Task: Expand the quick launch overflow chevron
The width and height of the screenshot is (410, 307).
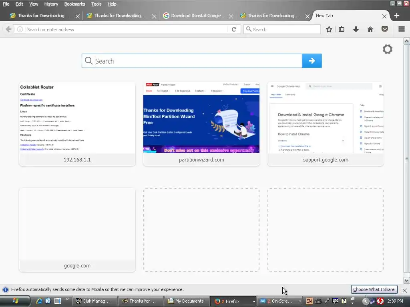Action: click(67, 299)
